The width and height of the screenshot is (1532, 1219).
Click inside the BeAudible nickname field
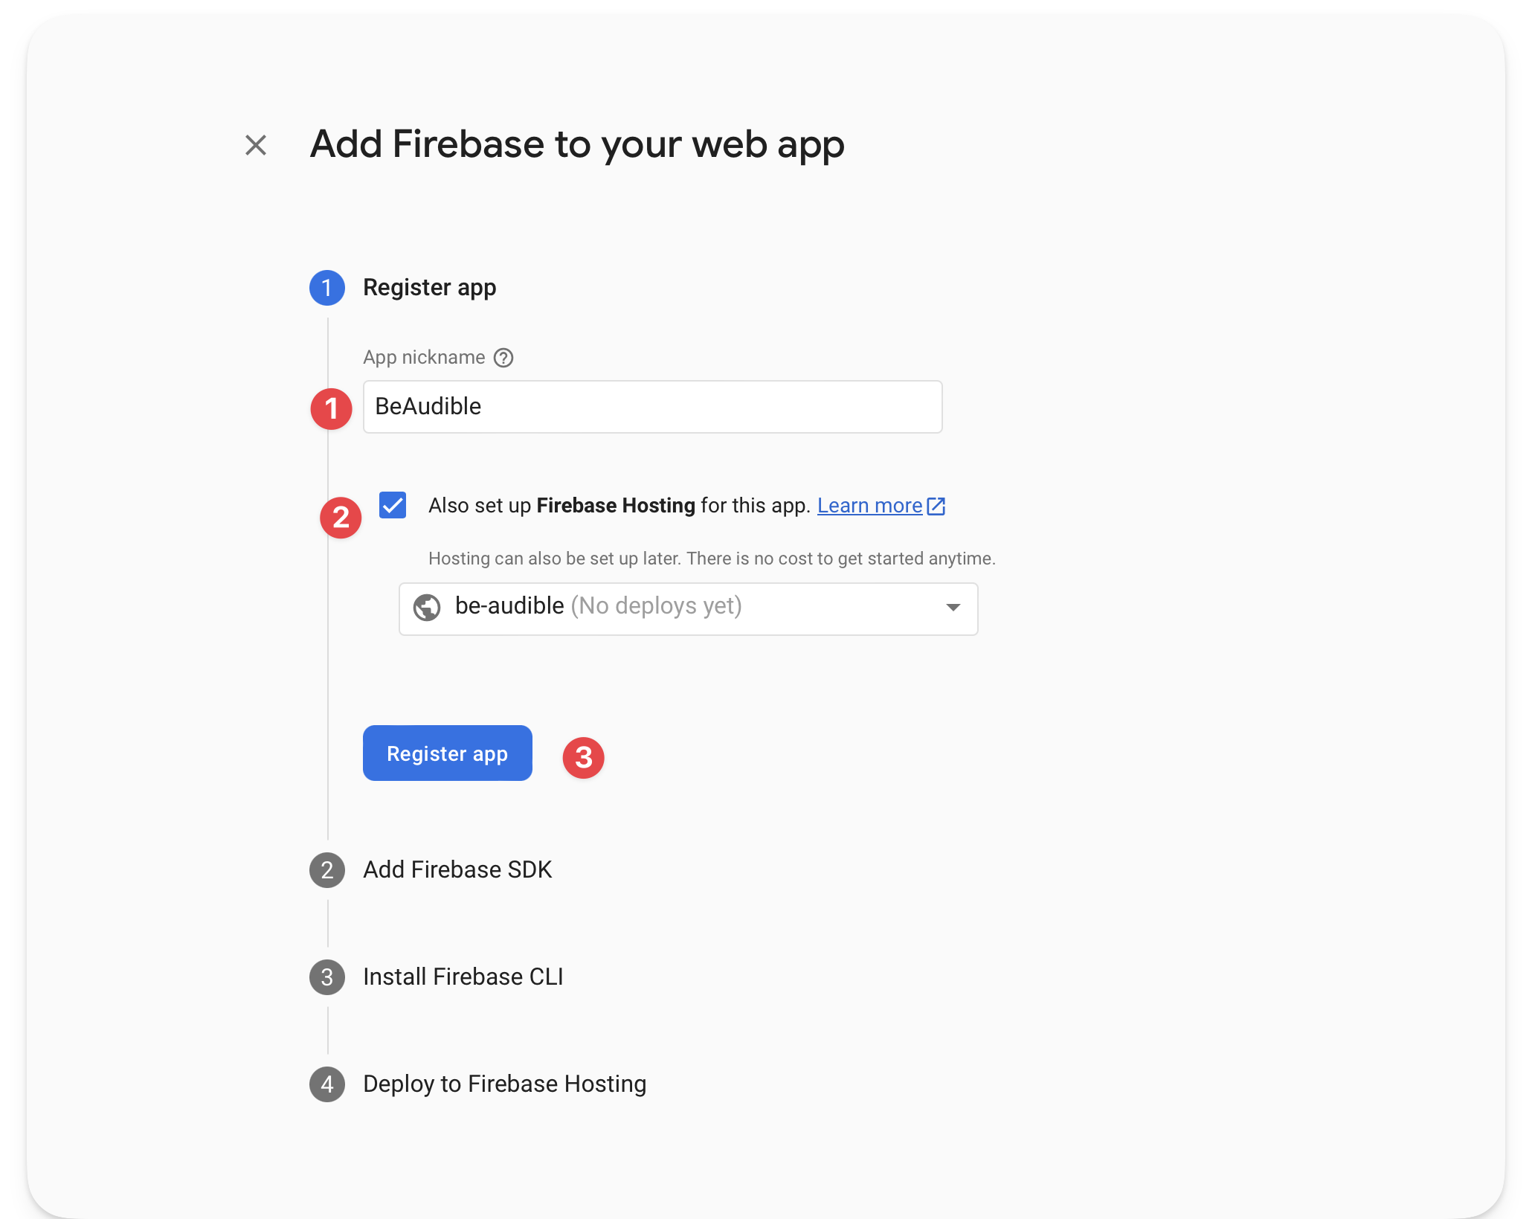[x=652, y=407]
